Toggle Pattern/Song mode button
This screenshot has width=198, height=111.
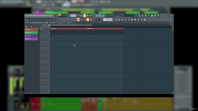(59, 16)
